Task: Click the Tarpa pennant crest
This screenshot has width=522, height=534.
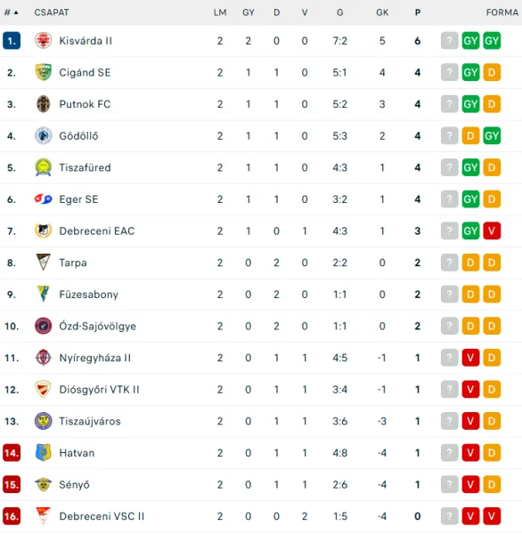Action: pos(44,263)
